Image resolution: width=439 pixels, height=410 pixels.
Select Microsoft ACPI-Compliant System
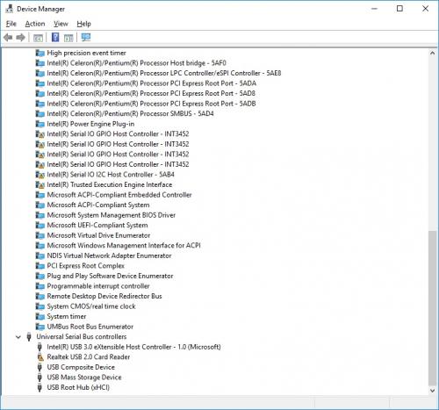[98, 205]
